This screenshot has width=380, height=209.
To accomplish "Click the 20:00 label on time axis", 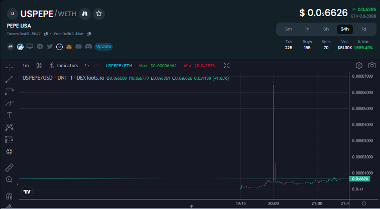I will (x=274, y=203).
